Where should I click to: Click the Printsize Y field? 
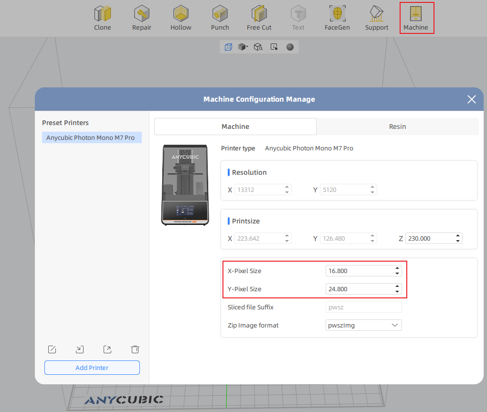point(348,238)
